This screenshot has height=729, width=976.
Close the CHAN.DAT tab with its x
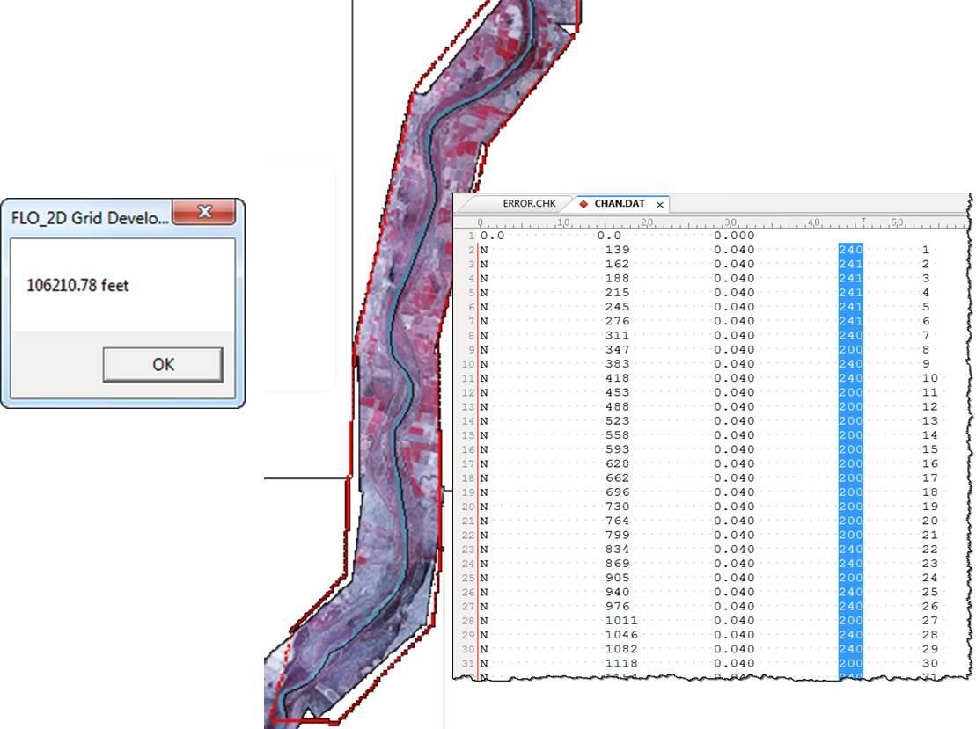coord(660,205)
